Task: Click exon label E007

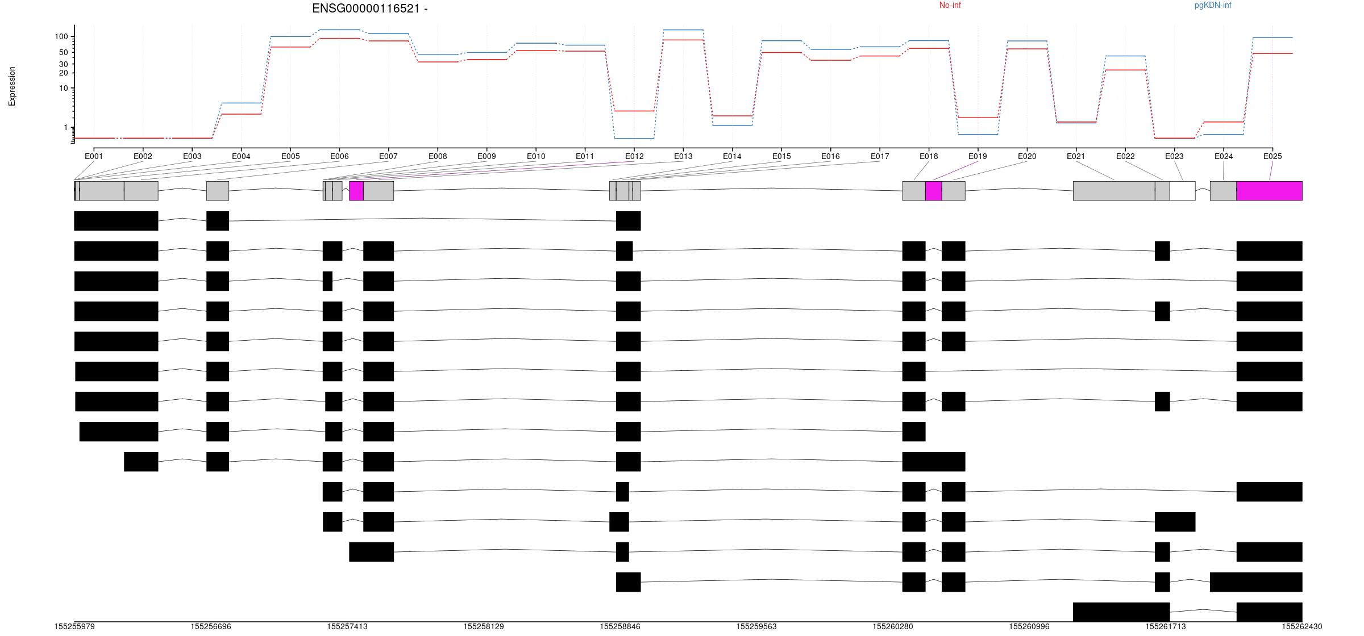Action: click(x=388, y=156)
